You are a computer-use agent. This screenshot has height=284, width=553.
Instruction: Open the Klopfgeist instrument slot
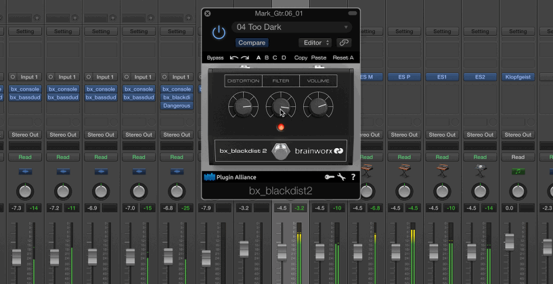click(x=518, y=77)
